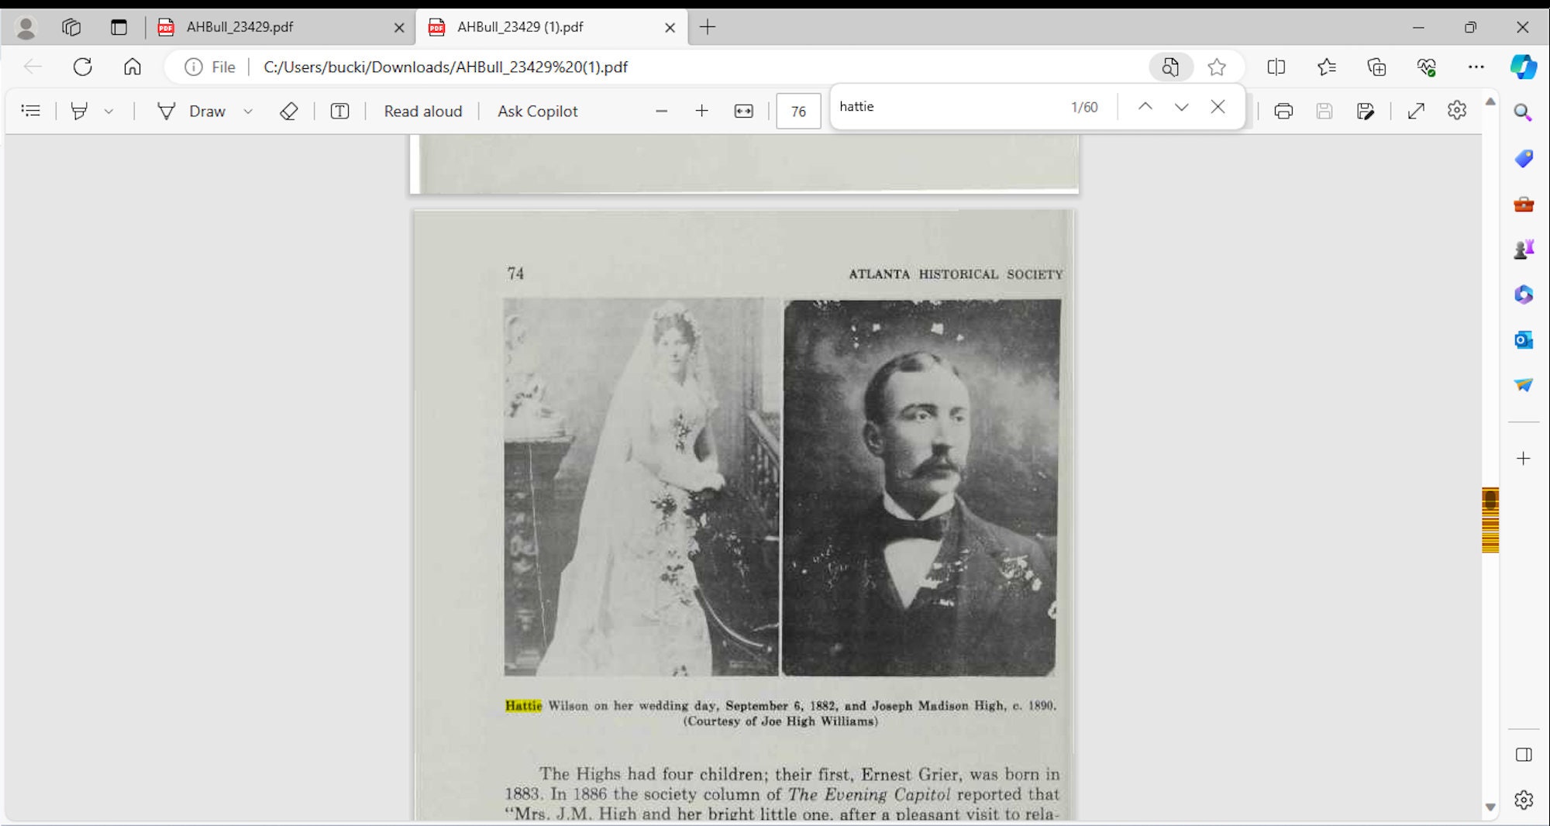1550x826 pixels.
Task: Toggle Split screen view
Action: [1276, 67]
